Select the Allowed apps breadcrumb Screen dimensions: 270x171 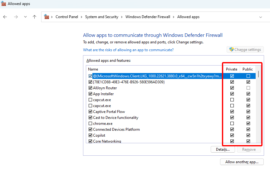point(188,17)
